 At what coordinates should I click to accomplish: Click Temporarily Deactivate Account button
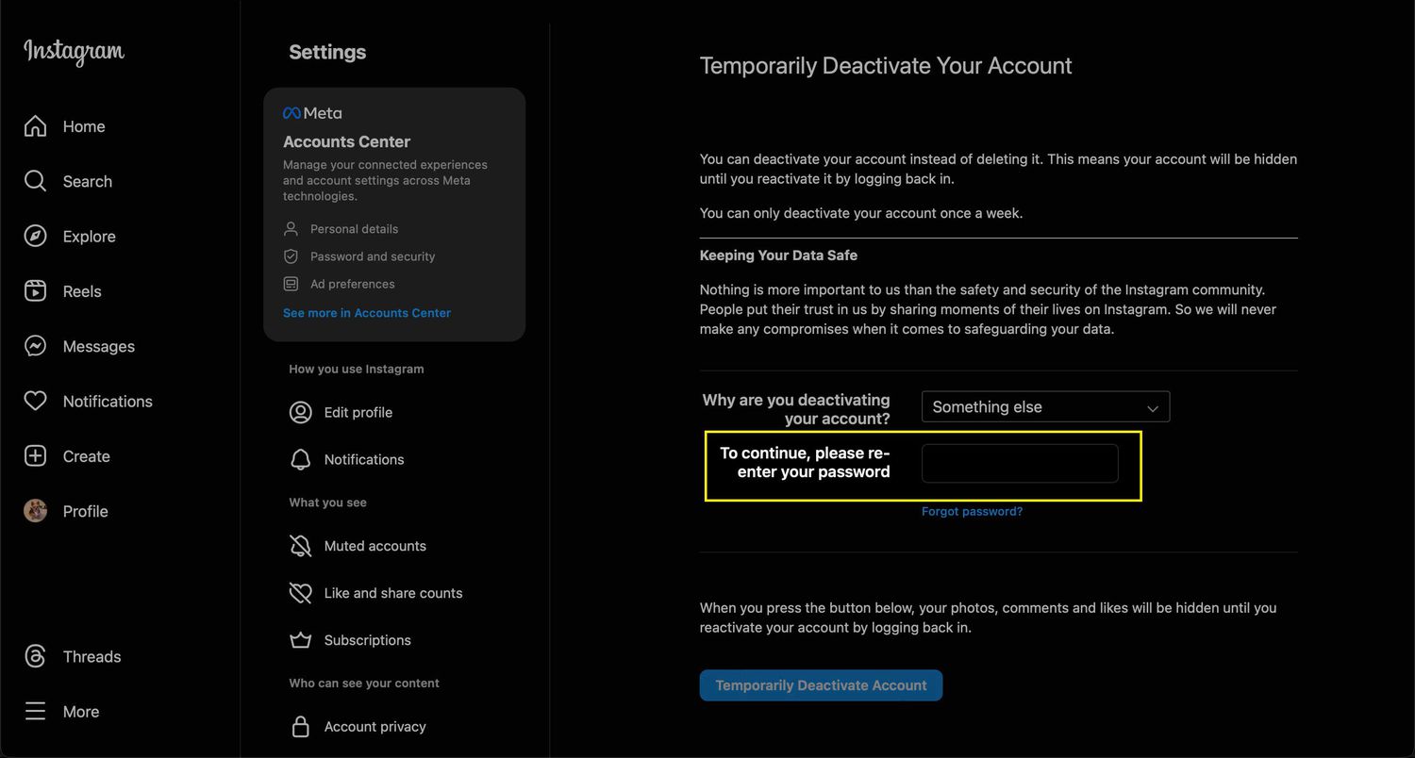click(x=821, y=685)
